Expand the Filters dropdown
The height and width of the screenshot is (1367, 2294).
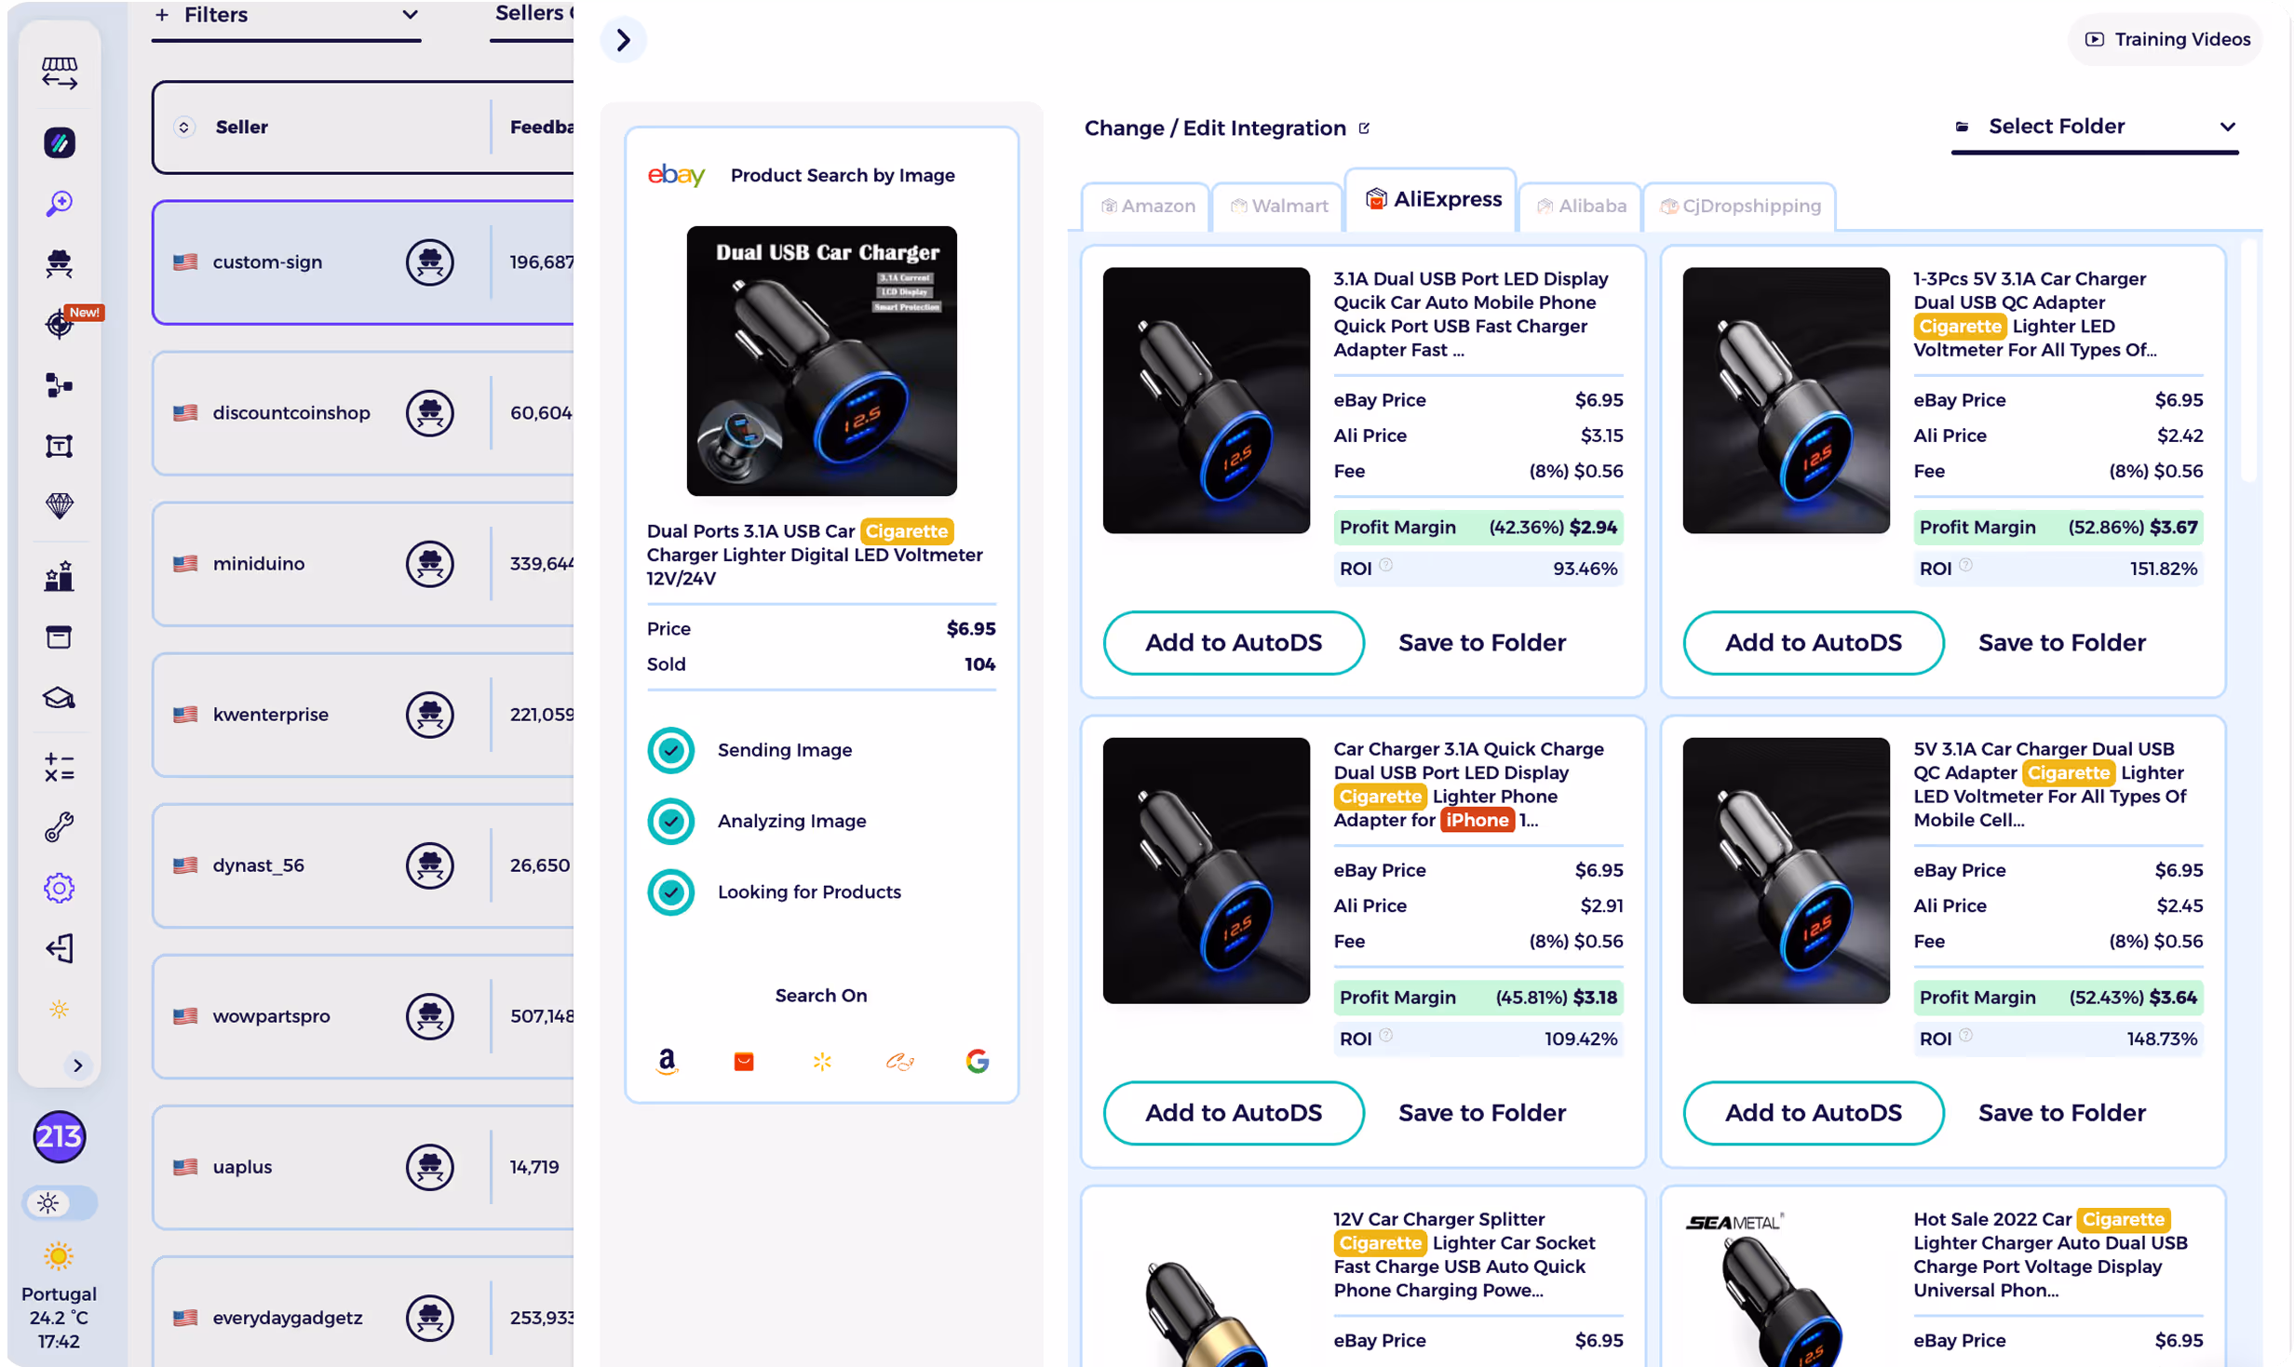pyautogui.click(x=286, y=16)
